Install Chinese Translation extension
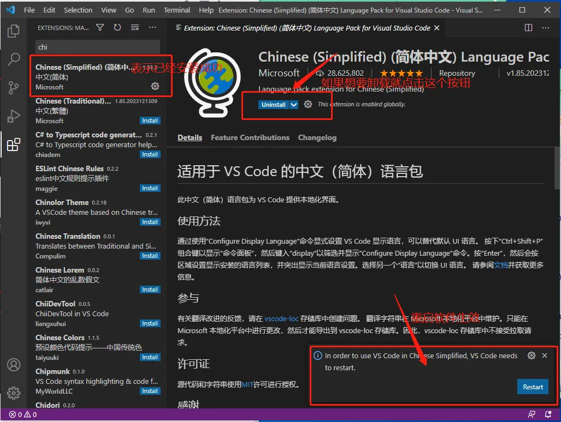The image size is (561, 422). click(x=150, y=256)
